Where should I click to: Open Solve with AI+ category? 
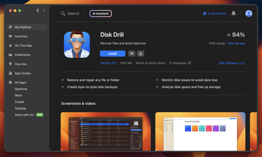[x=25, y=115]
